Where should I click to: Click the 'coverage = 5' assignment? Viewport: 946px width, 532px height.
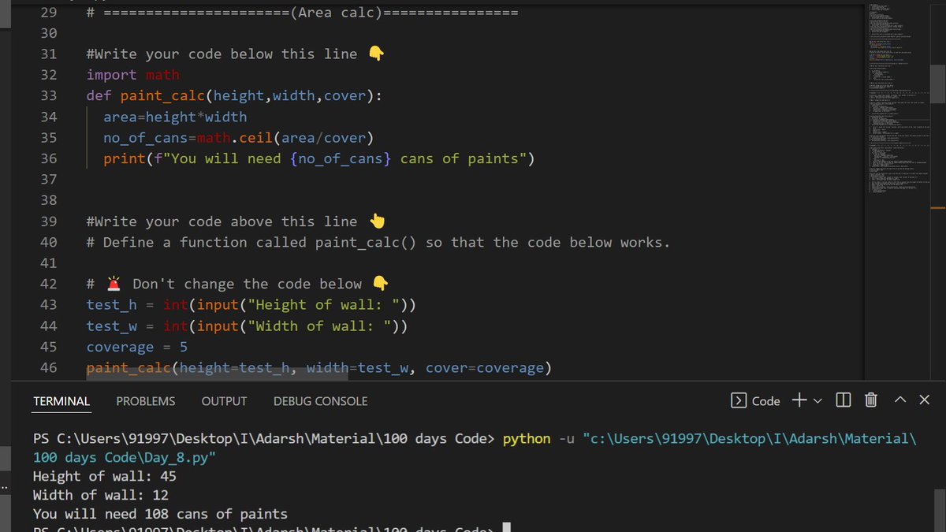[x=137, y=347]
